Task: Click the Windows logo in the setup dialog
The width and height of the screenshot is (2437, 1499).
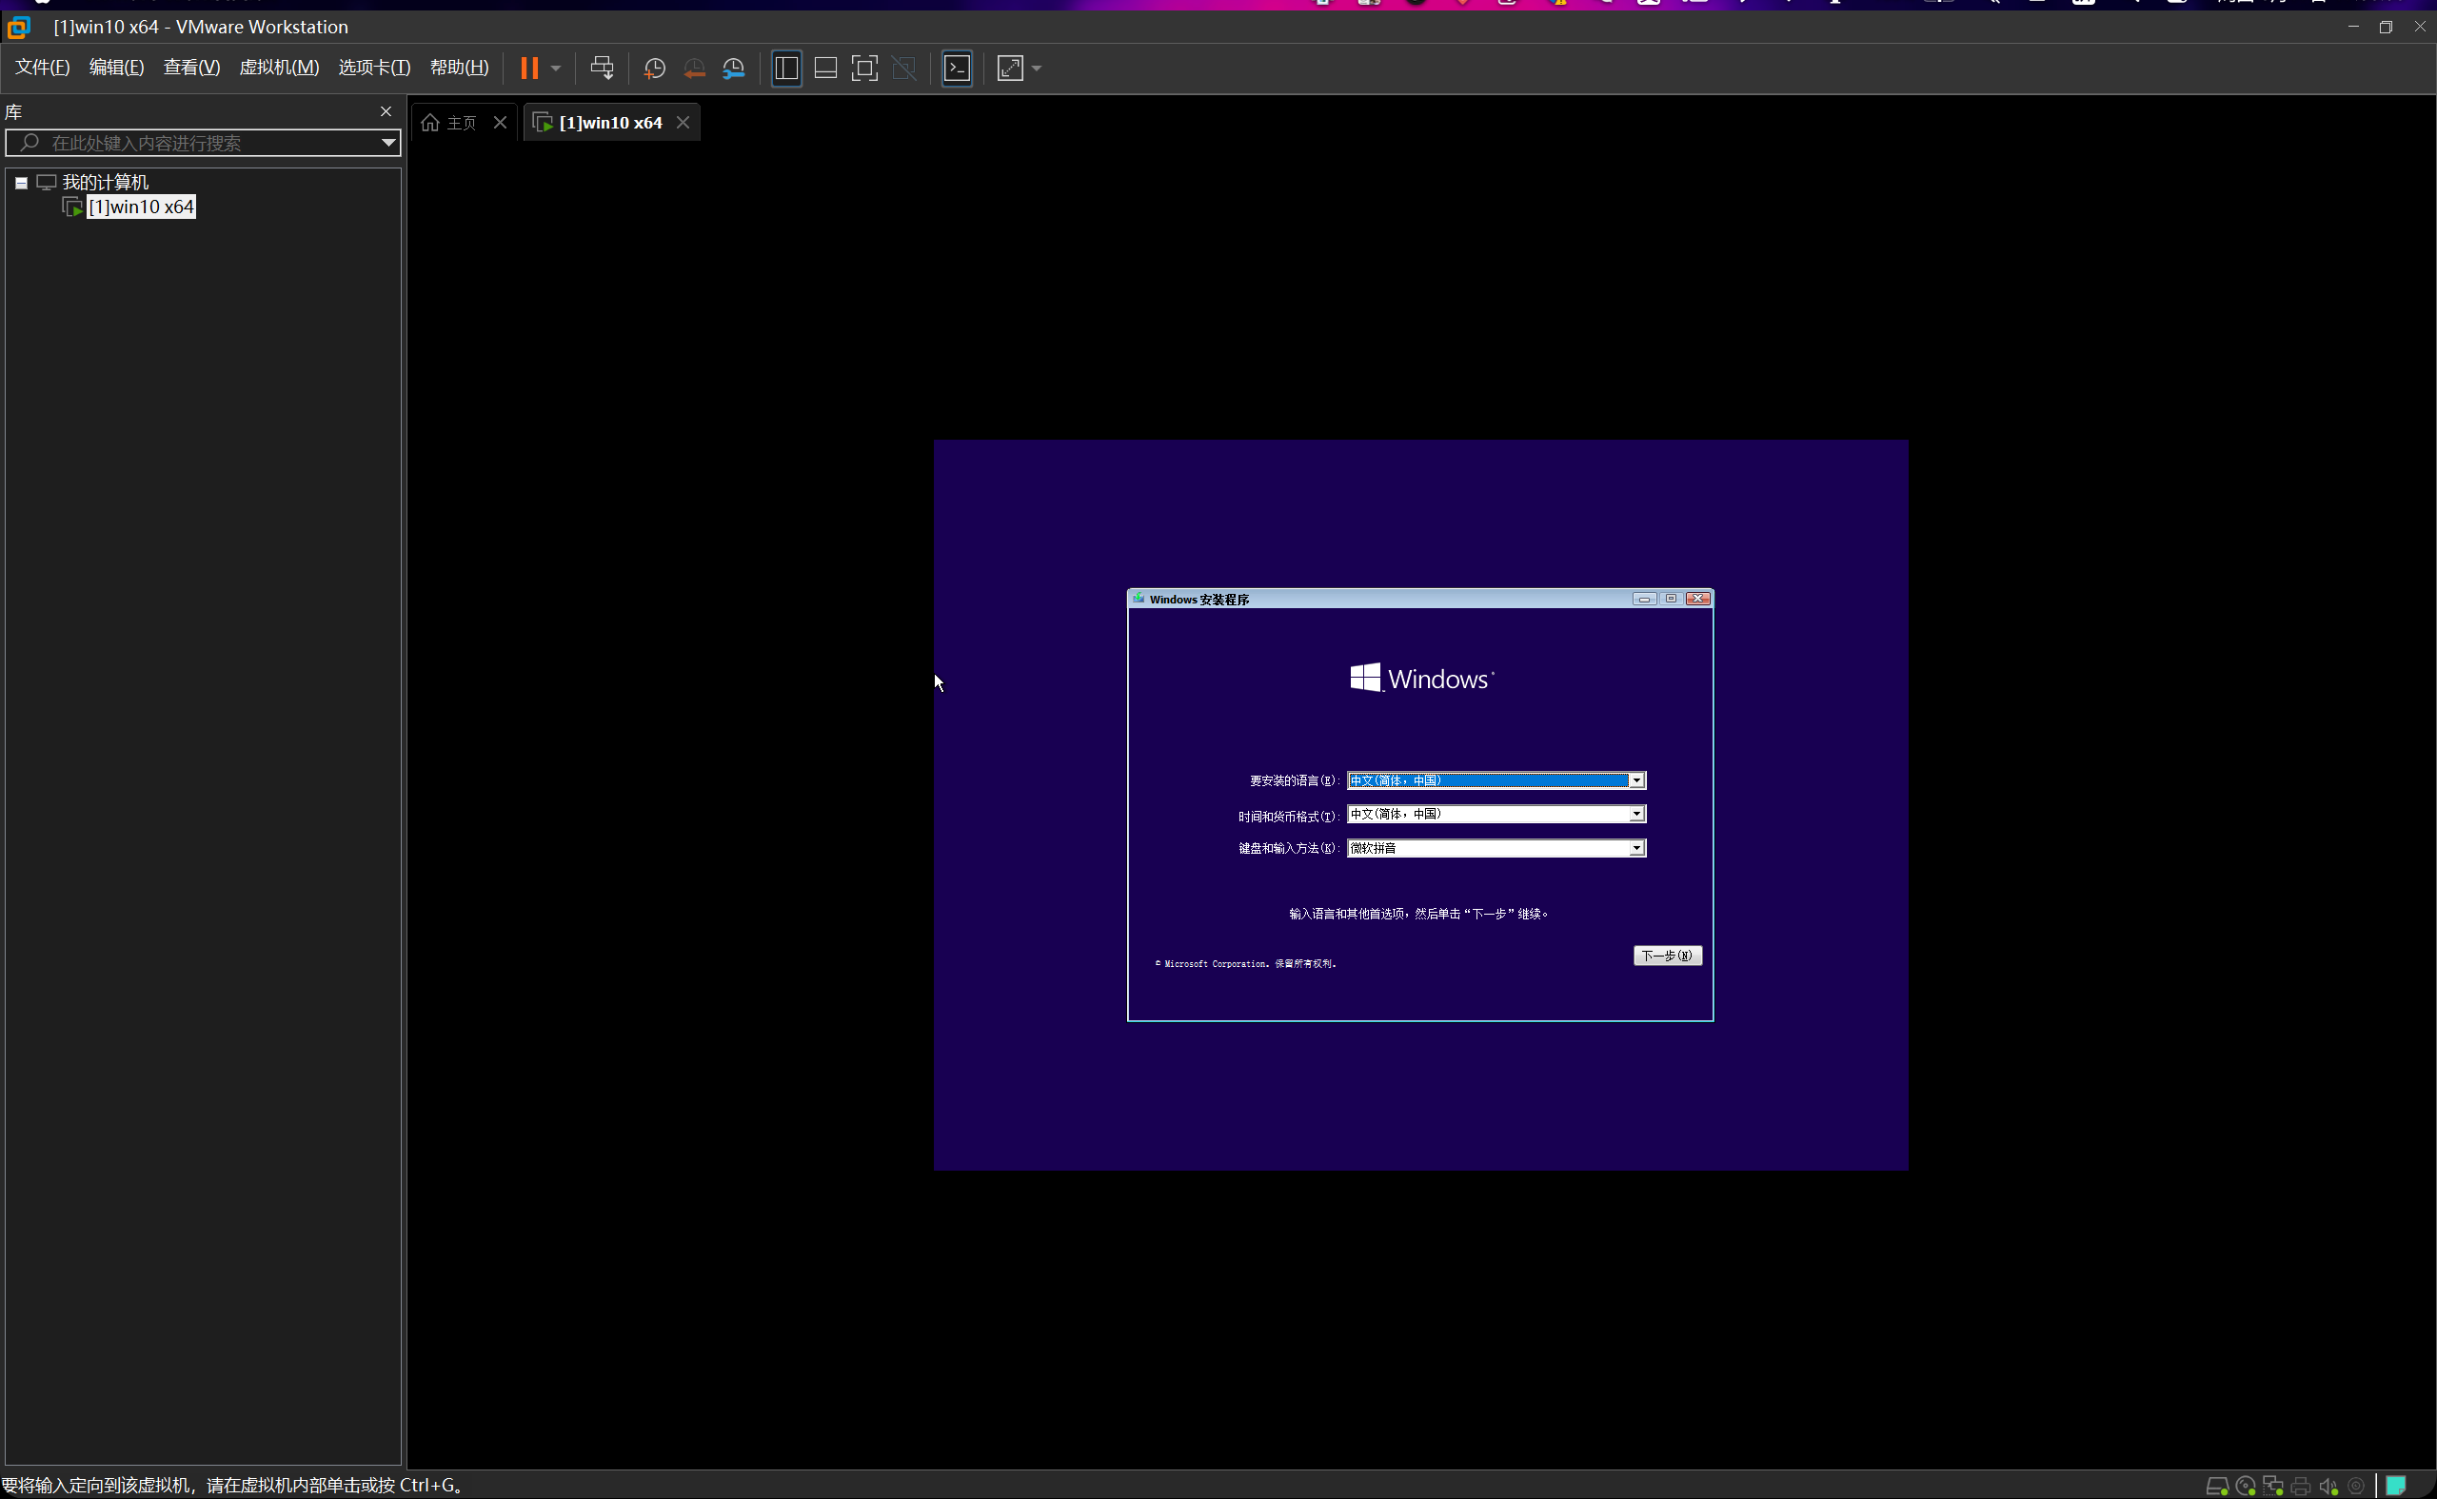Action: [1422, 678]
